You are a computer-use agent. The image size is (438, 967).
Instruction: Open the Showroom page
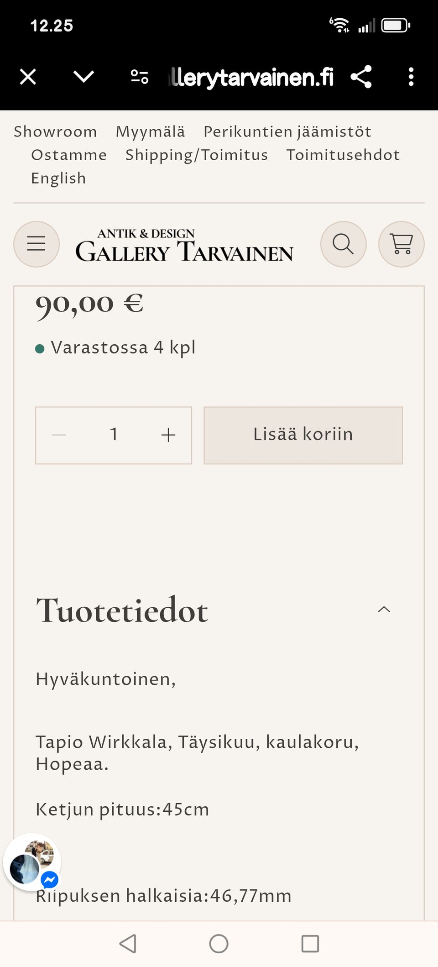tap(55, 131)
